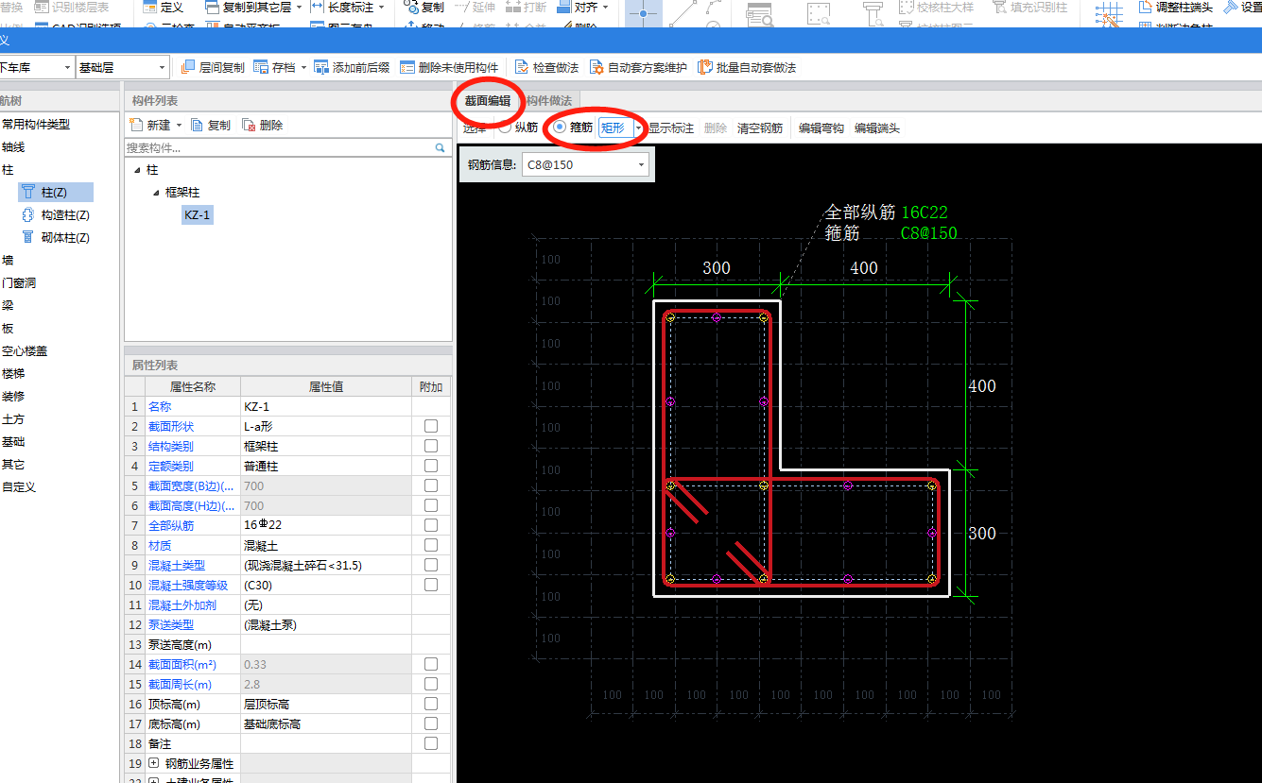Click 显示标注 show annotations button
Screen dimensions: 1262x783
coord(671,128)
